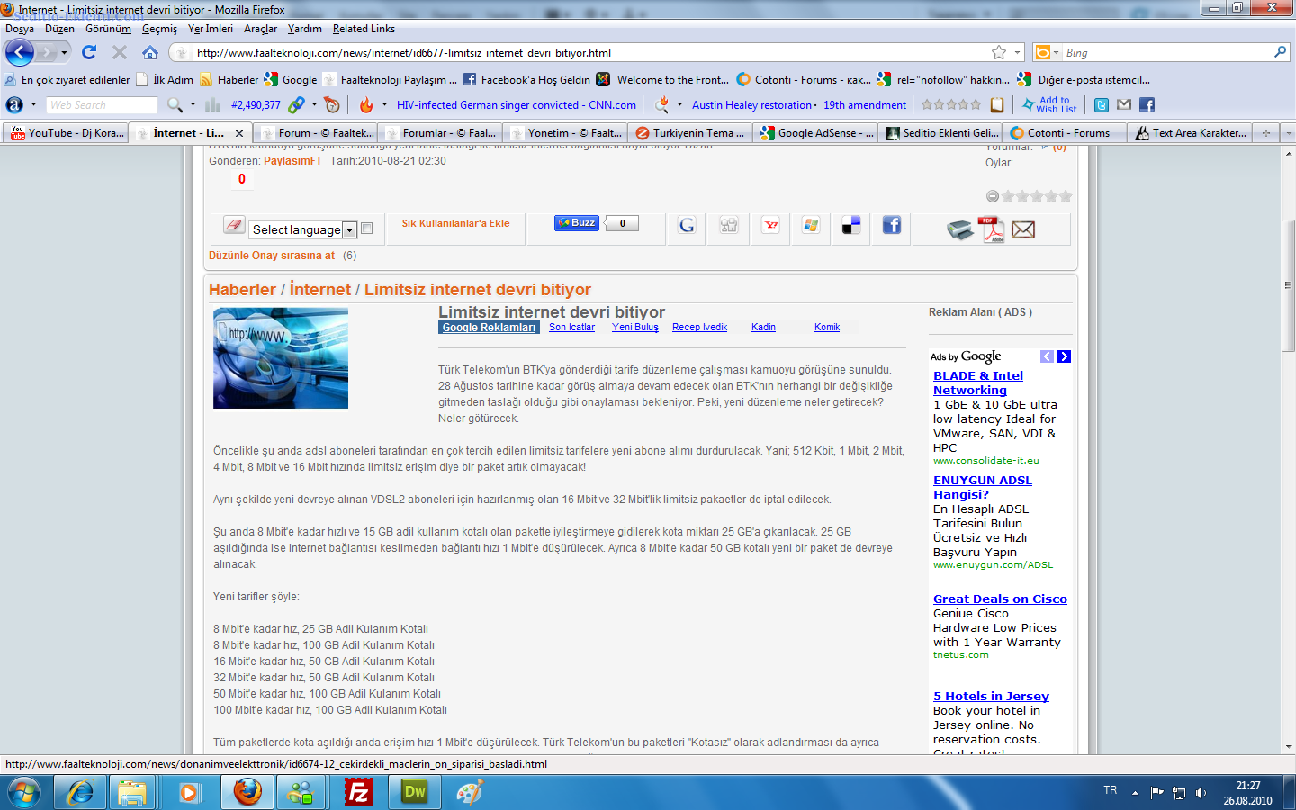The width and height of the screenshot is (1296, 810).
Task: Focus the Alexa Web Search input field
Action: coord(102,105)
